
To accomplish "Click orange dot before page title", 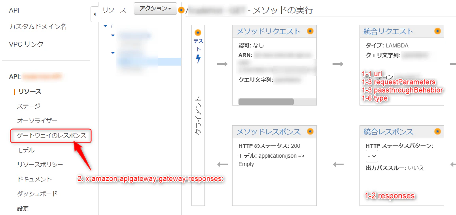I will (x=182, y=10).
